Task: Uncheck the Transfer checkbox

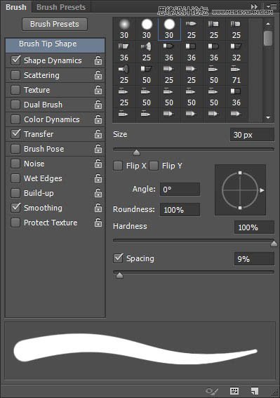Action: click(15, 134)
